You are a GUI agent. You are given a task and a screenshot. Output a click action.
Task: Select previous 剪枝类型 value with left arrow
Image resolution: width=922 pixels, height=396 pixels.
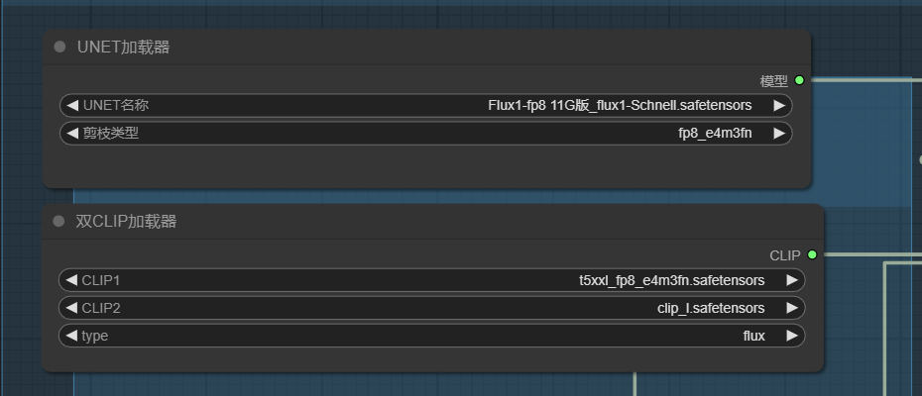[72, 134]
